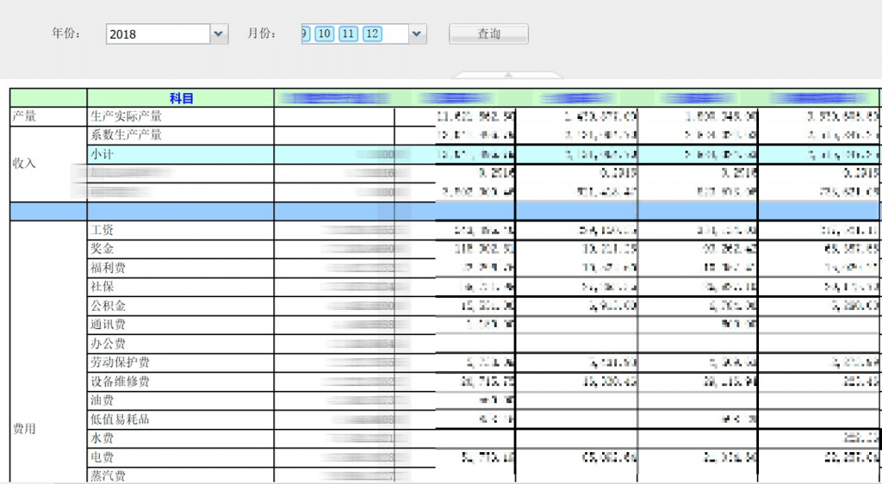Click the 查询 button
This screenshot has height=484, width=882.
488,34
